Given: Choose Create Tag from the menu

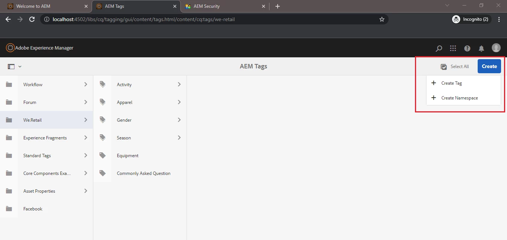Looking at the screenshot, I should (x=463, y=83).
